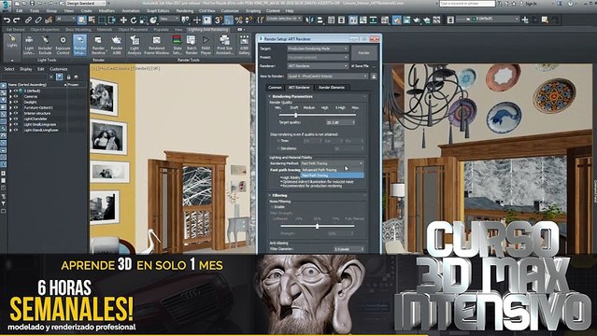Choose Rectangular Selection Region tool

[102, 20]
